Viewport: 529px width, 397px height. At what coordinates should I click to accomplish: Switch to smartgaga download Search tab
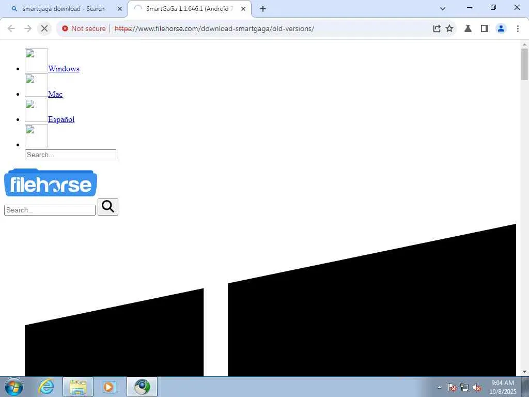click(63, 9)
